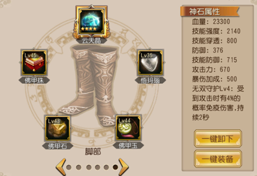Select the third page indicator dot

point(89,167)
